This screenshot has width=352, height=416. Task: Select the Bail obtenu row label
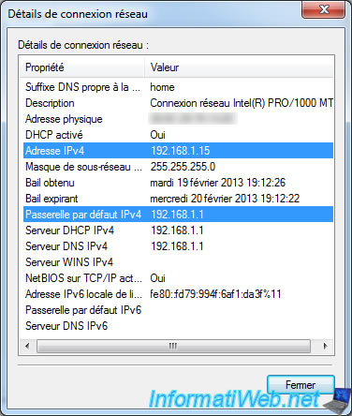(x=50, y=183)
